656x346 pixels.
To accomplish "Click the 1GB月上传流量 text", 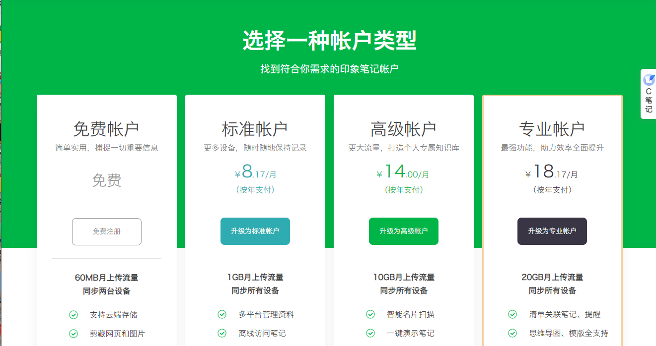I will point(255,277).
